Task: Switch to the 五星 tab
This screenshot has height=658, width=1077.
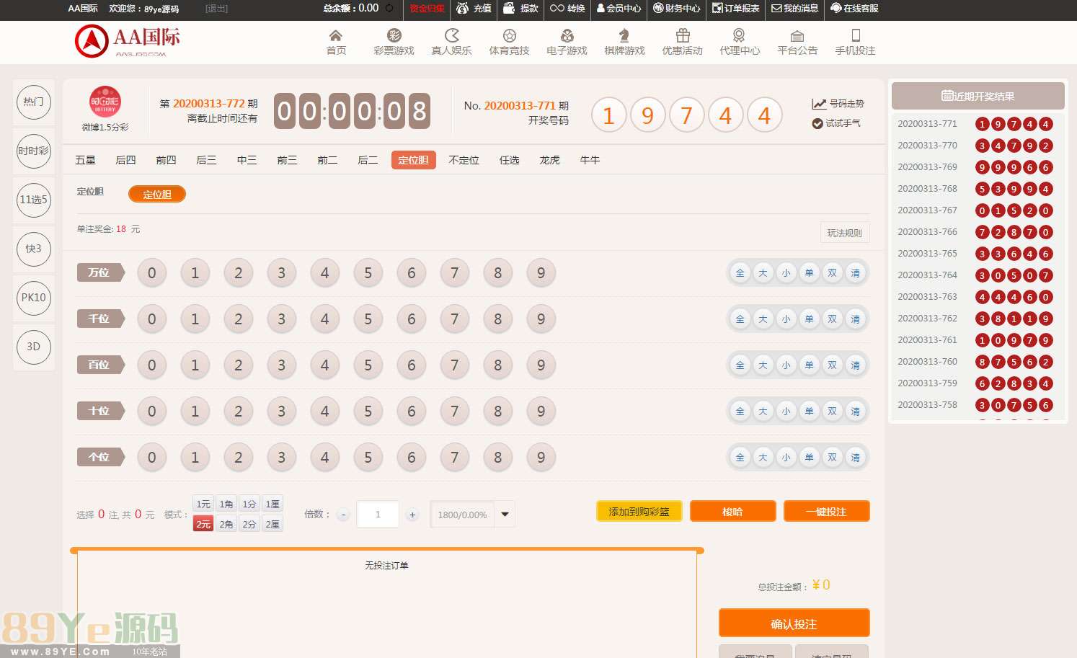Action: coord(85,160)
